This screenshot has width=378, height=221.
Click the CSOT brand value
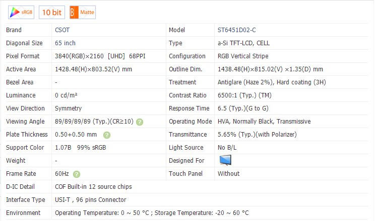pyautogui.click(x=63, y=30)
